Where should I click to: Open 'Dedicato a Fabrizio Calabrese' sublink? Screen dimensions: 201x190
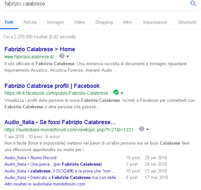[x=63, y=177]
